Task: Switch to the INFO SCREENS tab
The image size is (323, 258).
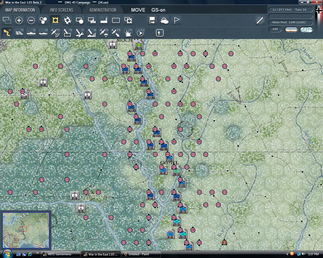Action: [x=62, y=10]
